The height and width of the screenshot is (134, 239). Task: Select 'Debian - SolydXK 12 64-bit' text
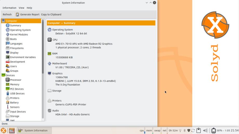(x=71, y=33)
